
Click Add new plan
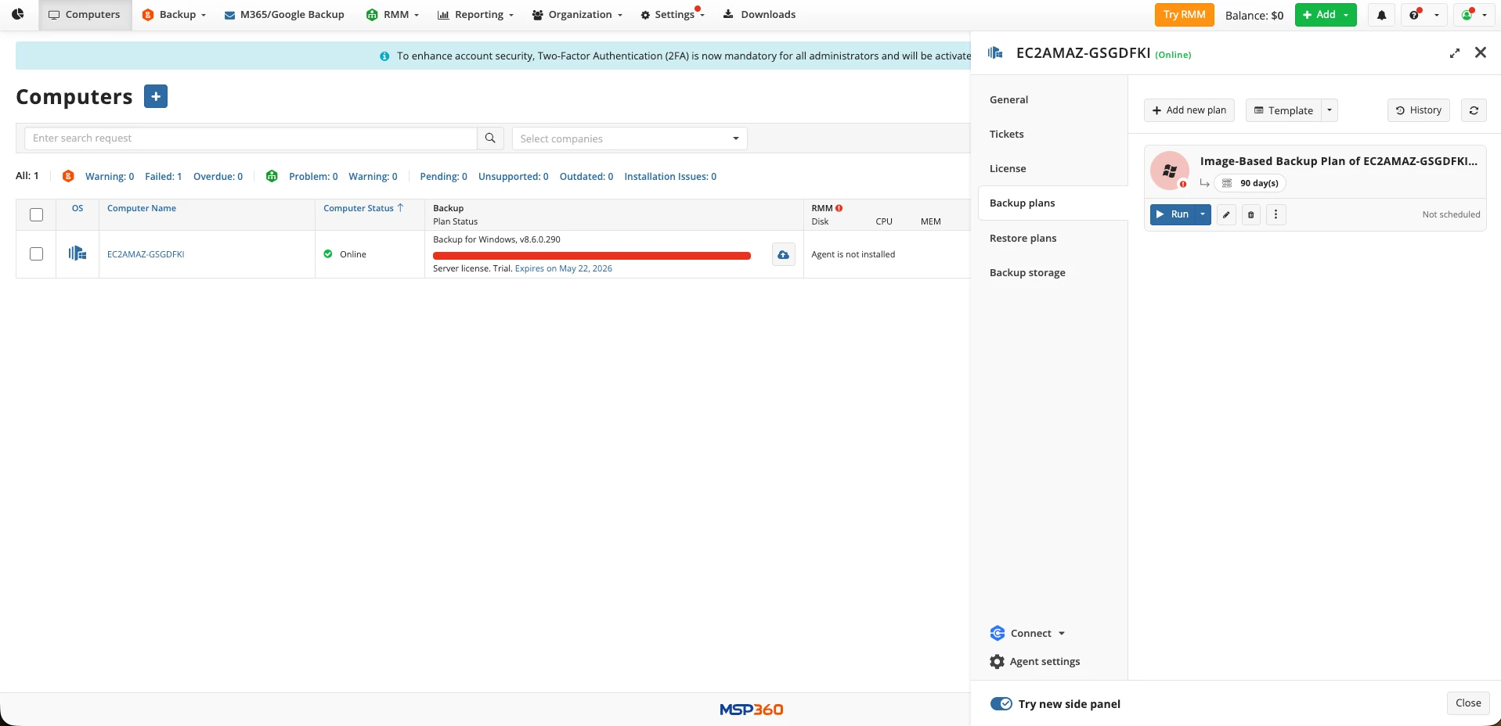click(x=1189, y=110)
